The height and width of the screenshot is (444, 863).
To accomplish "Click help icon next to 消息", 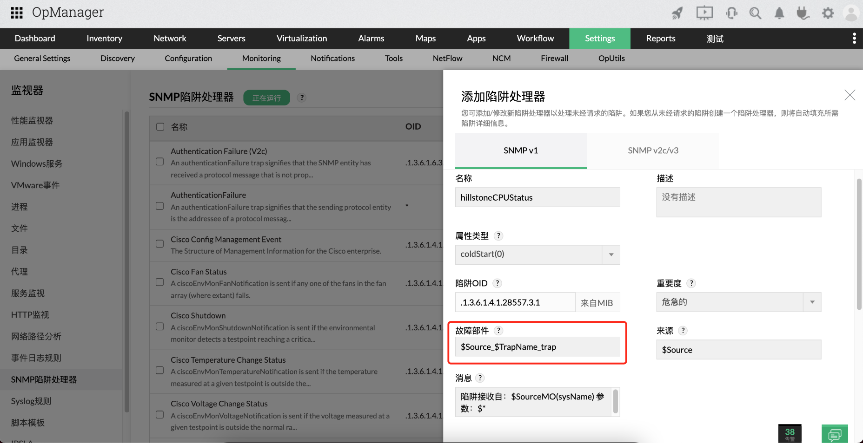I will pos(480,378).
